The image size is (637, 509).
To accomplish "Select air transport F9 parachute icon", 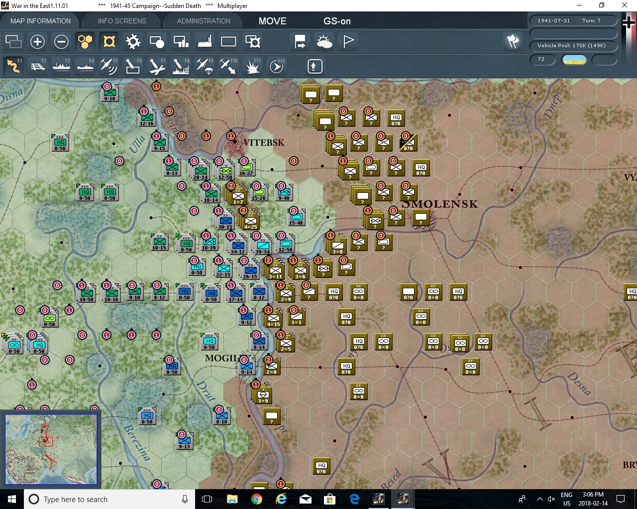I will pyautogui.click(x=205, y=66).
